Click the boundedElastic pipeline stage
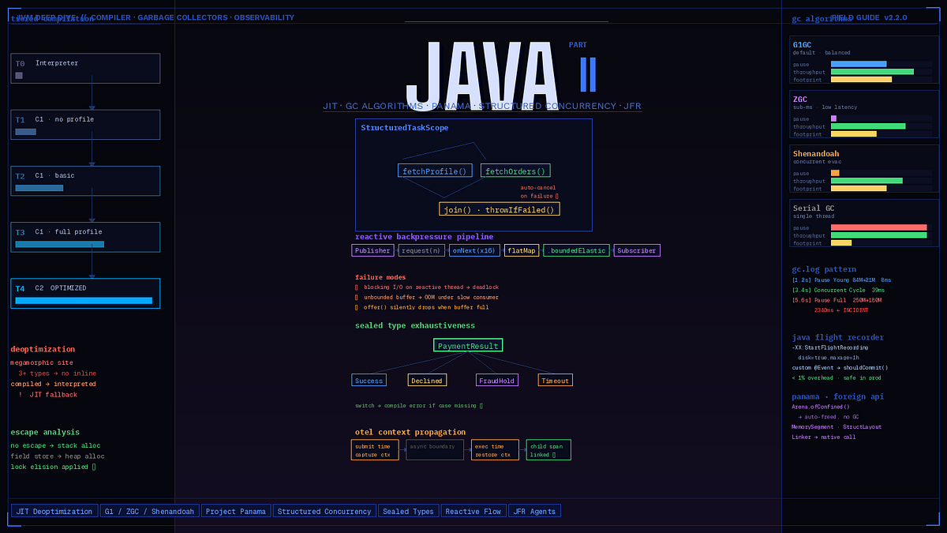Image resolution: width=947 pixels, height=533 pixels. pyautogui.click(x=576, y=250)
